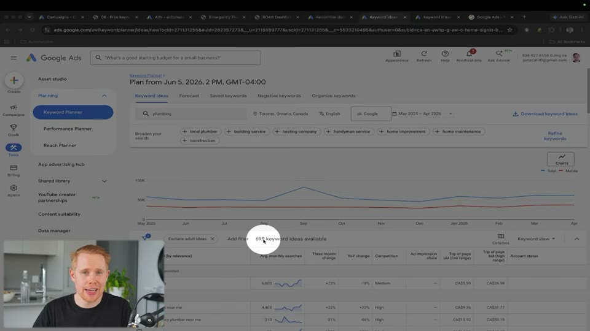Image resolution: width=590 pixels, height=331 pixels.
Task: Open Admin in the sidebar
Action: pos(14,191)
